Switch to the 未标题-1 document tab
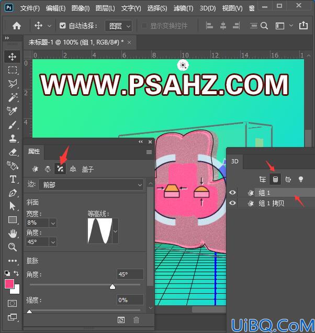The height and width of the screenshot is (333, 315). 76,42
